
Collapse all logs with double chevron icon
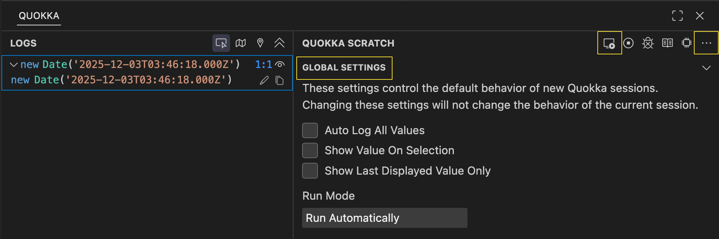click(279, 43)
